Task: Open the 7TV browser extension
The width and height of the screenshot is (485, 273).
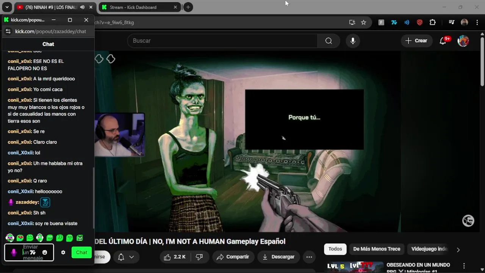Action: pyautogui.click(x=394, y=22)
